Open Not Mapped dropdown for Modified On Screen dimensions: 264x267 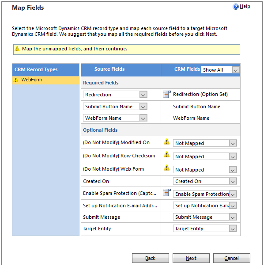(205, 143)
